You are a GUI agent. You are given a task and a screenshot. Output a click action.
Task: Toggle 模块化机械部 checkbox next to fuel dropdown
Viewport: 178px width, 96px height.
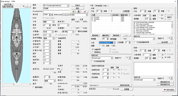pos(76,31)
